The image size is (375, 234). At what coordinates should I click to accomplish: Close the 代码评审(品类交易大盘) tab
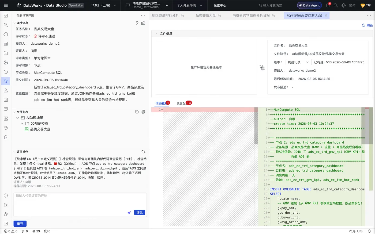click(326, 16)
